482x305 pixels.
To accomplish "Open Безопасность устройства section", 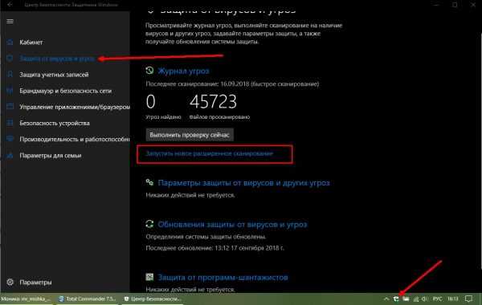I will point(55,123).
